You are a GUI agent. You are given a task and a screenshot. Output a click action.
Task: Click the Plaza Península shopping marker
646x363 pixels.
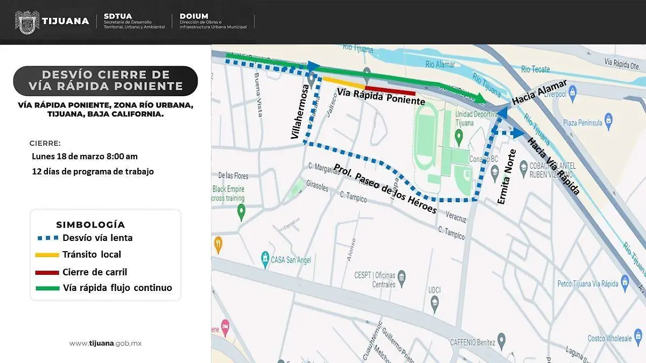(608, 119)
